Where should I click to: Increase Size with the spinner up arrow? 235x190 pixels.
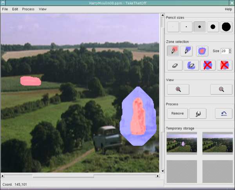click(x=230, y=50)
